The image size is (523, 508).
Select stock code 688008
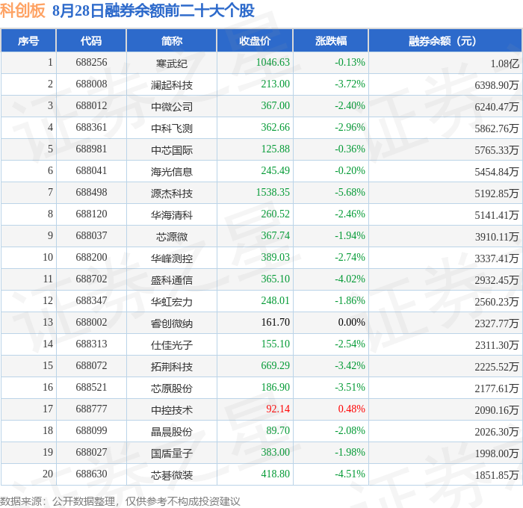(91, 84)
